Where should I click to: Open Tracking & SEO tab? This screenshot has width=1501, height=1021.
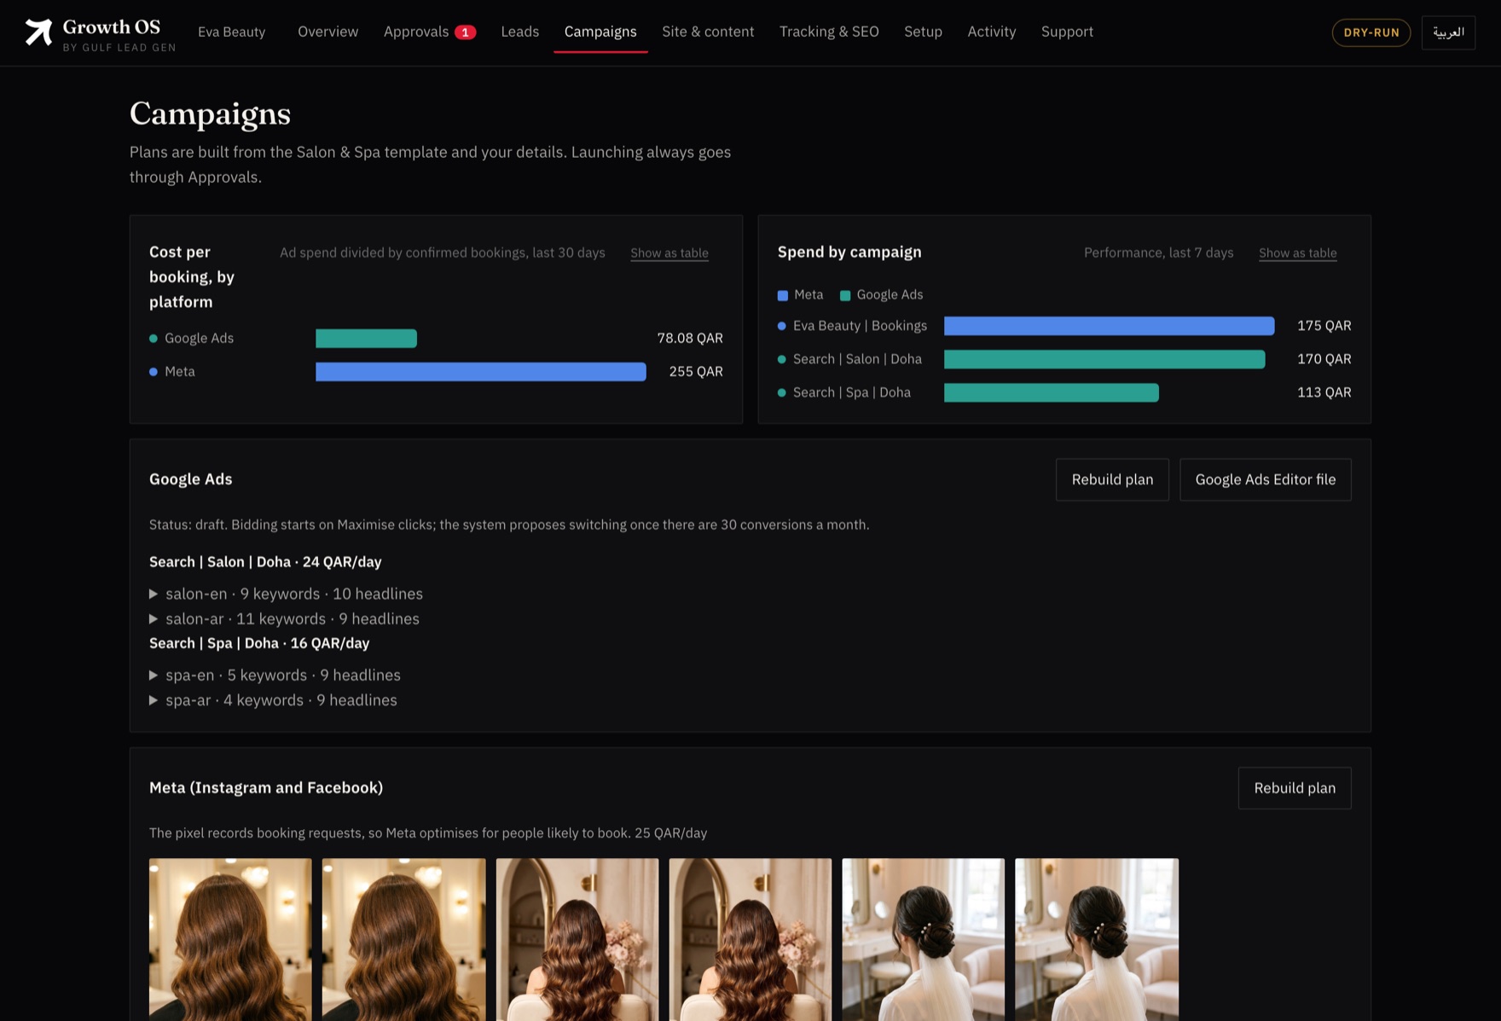[829, 32]
